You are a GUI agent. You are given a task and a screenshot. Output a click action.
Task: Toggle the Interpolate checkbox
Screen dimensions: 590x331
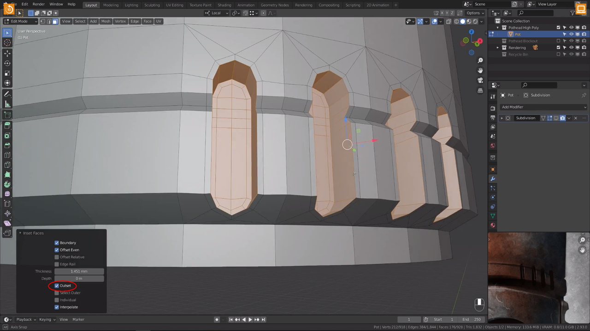coord(57,307)
